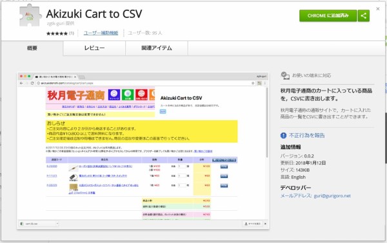Click the back arrow in the screenshot browser
This screenshot has width=387, height=243.
point(21,83)
